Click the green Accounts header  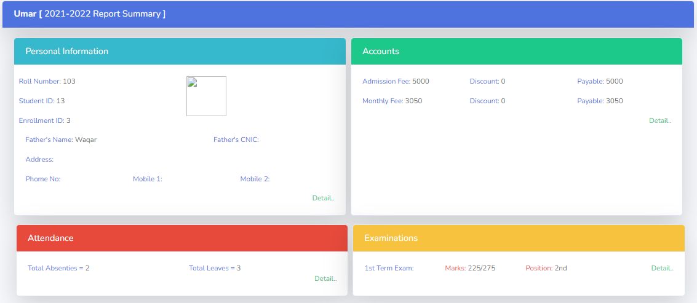(x=517, y=52)
